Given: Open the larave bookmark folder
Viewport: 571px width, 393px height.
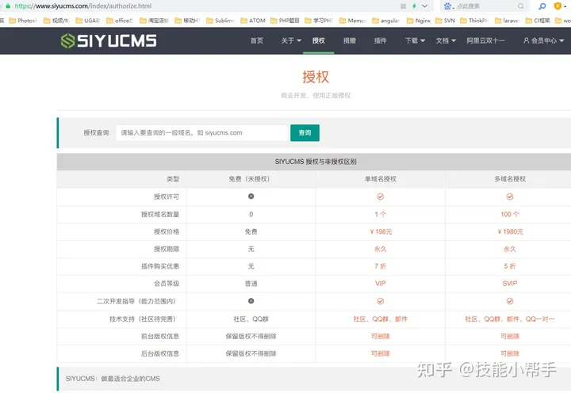Looking at the screenshot, I should click(x=507, y=21).
